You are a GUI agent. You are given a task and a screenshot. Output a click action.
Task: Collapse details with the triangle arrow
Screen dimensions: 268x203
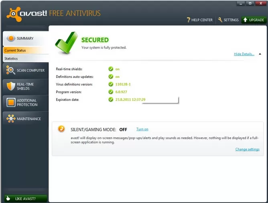(260, 54)
